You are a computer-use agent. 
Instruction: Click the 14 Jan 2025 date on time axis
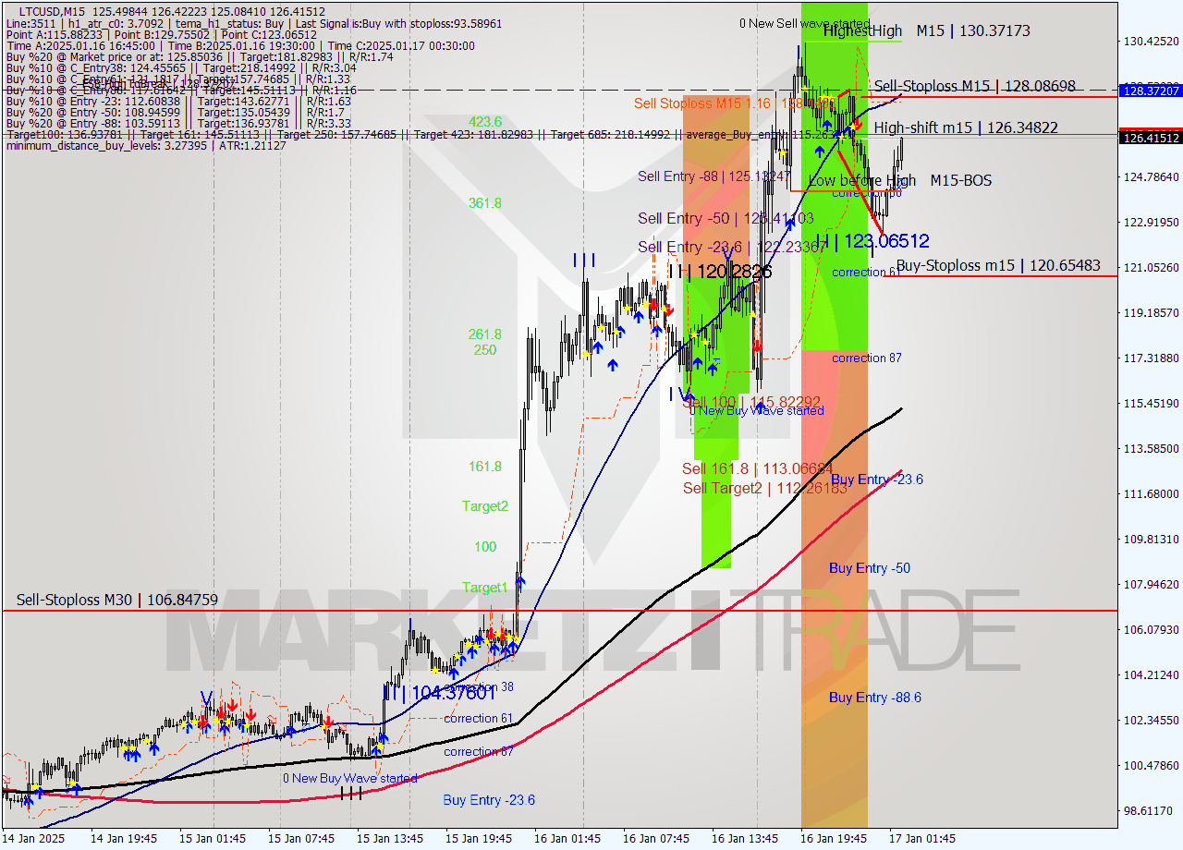[x=33, y=839]
